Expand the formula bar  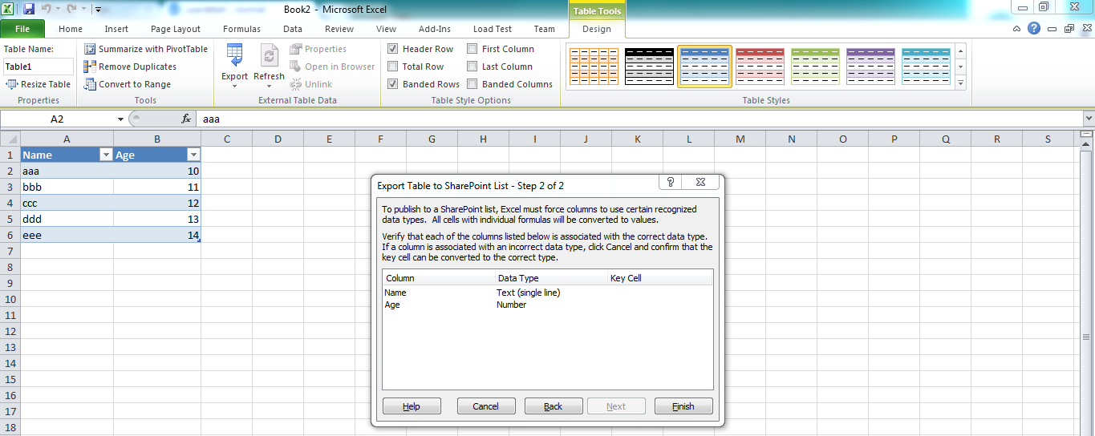(1088, 119)
